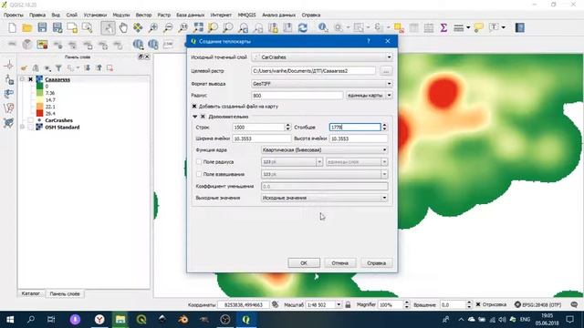Click the dark green 0 legend color swatch
Screen dimensions: 584x328
click(x=40, y=87)
